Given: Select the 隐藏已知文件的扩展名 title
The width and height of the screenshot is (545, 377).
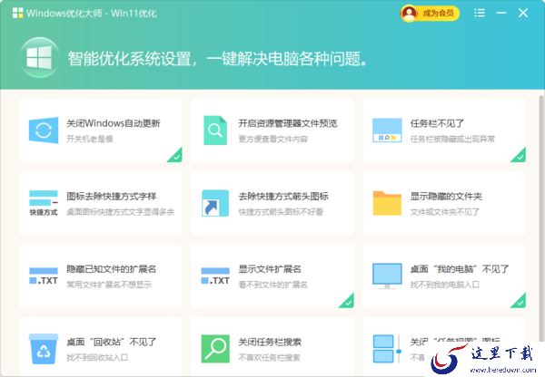Looking at the screenshot, I should click(x=111, y=269).
